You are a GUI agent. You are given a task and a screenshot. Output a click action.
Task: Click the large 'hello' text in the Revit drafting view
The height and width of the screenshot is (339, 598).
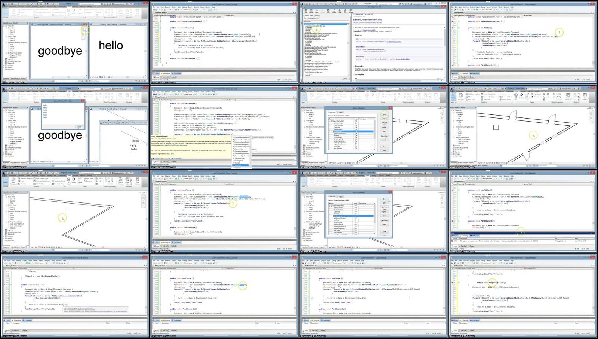(111, 45)
